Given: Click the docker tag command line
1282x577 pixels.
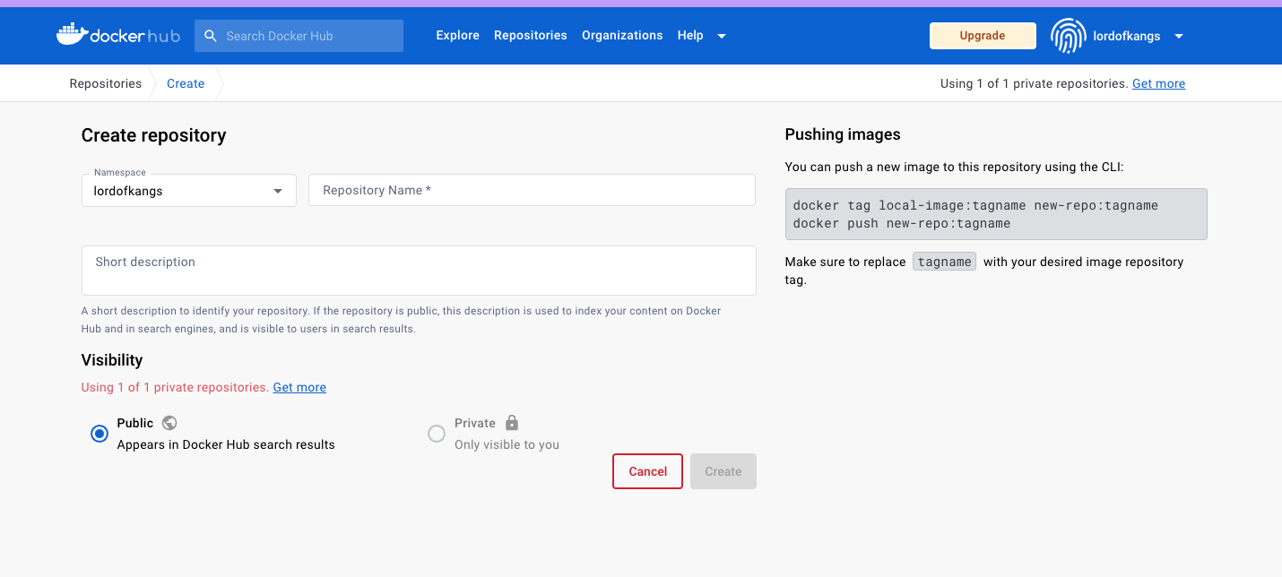Looking at the screenshot, I should click(975, 205).
